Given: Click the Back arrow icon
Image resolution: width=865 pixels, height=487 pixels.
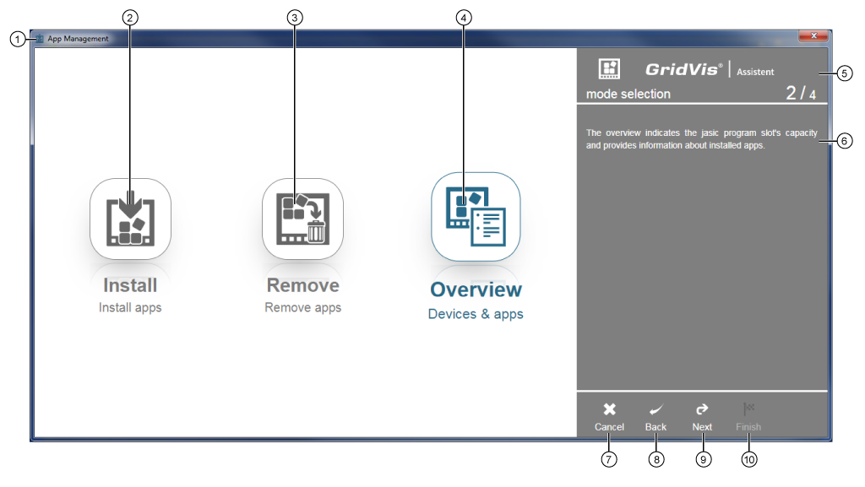Looking at the screenshot, I should point(656,409).
